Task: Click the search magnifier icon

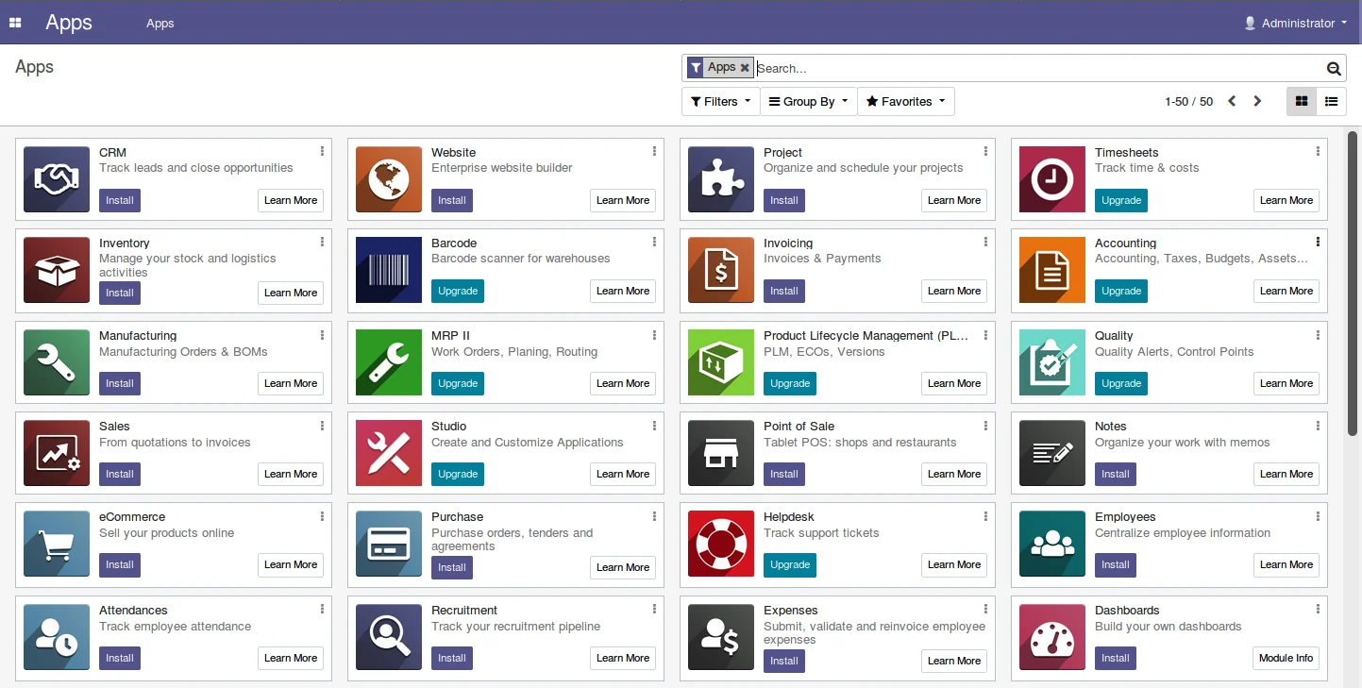Action: coord(1333,68)
